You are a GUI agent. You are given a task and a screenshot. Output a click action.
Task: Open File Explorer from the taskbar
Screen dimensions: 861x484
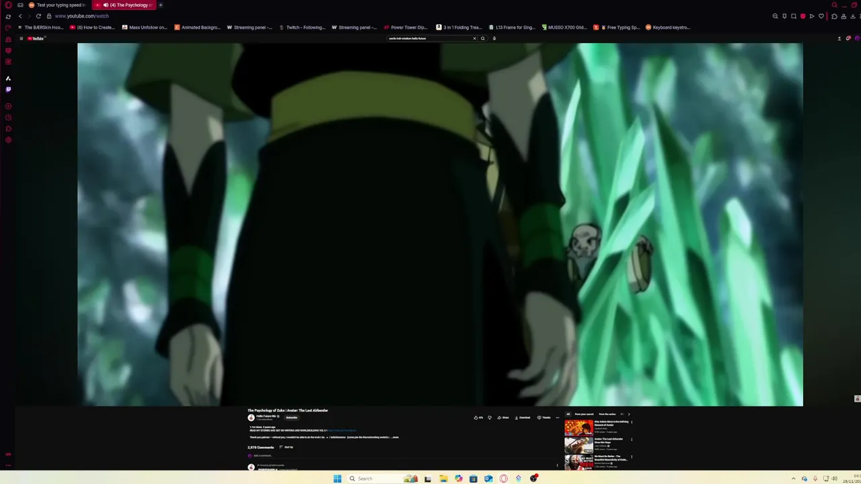tap(443, 479)
